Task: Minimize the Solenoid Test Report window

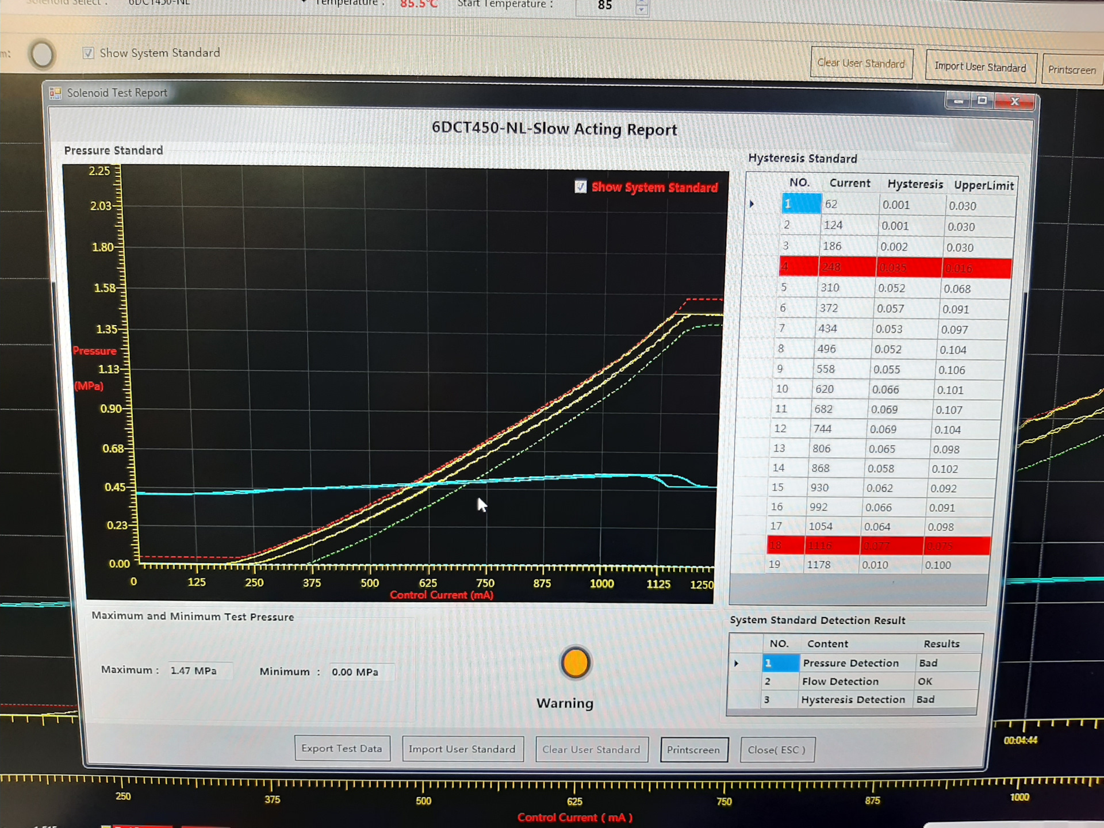Action: coord(958,101)
